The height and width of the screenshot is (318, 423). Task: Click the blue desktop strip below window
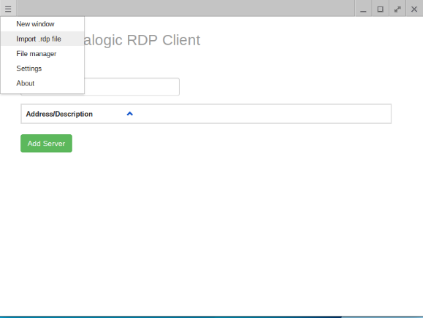212,317
